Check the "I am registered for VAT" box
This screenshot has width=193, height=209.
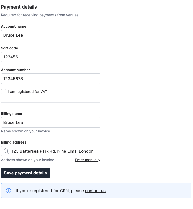point(4,92)
